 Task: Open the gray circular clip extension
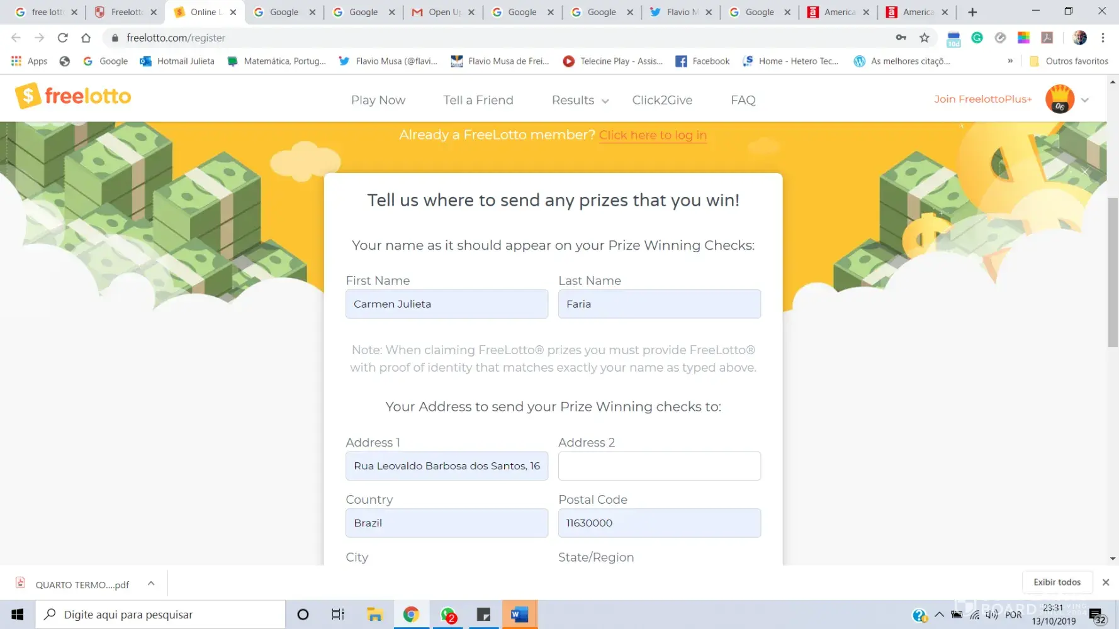coord(1000,38)
